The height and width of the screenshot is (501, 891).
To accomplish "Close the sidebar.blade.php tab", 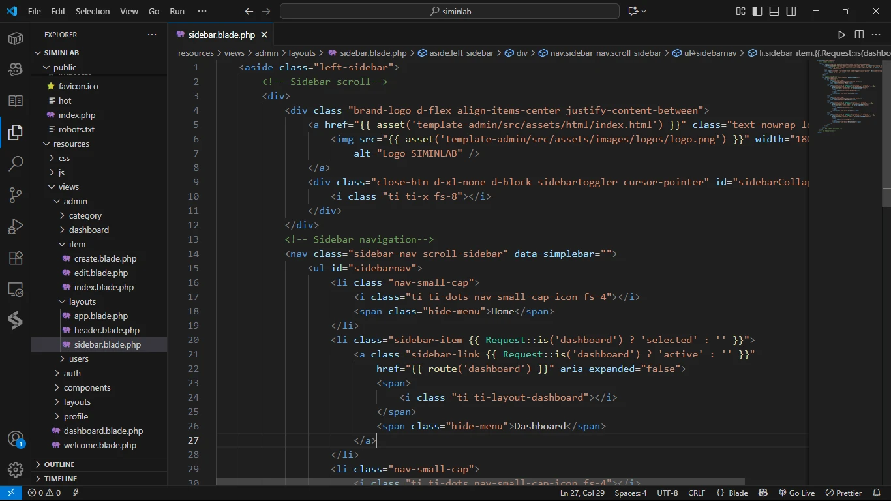I will 264,35.
